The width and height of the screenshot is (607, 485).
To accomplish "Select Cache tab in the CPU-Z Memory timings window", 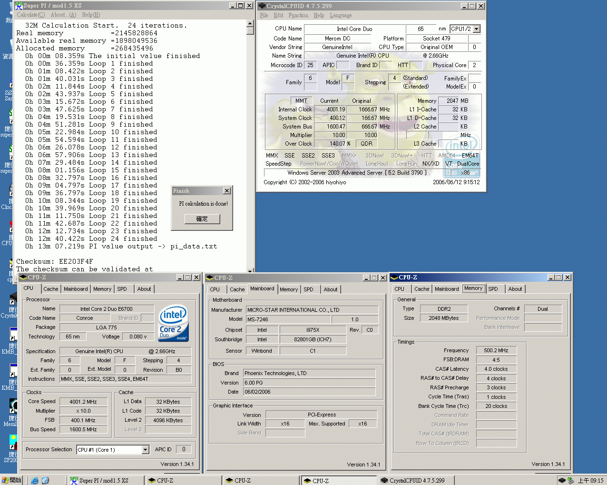I will pyautogui.click(x=421, y=289).
